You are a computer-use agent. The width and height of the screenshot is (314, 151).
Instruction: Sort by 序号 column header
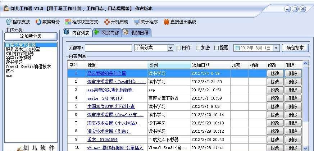coord(77,65)
